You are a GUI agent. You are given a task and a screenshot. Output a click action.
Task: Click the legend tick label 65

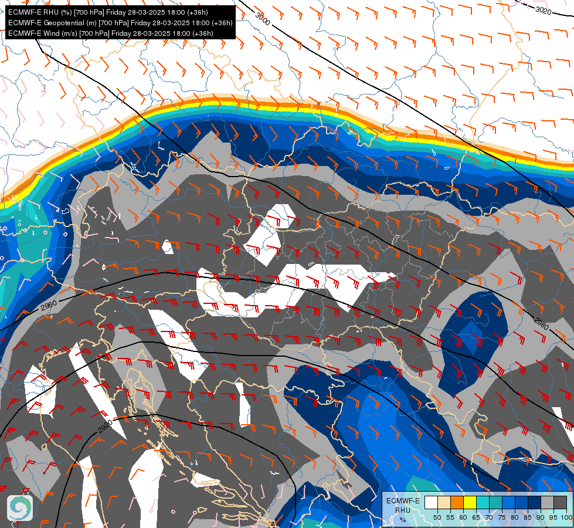[476, 517]
